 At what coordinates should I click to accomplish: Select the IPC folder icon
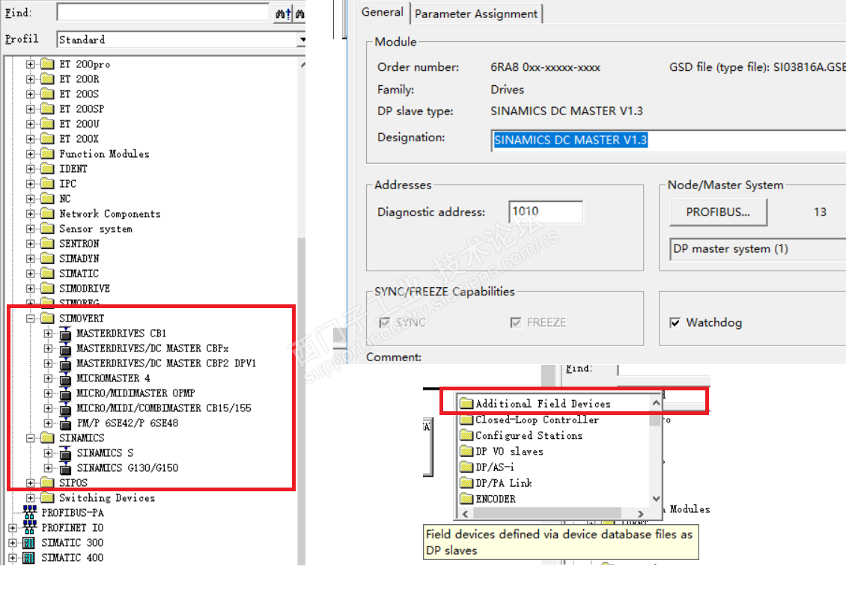point(47,184)
